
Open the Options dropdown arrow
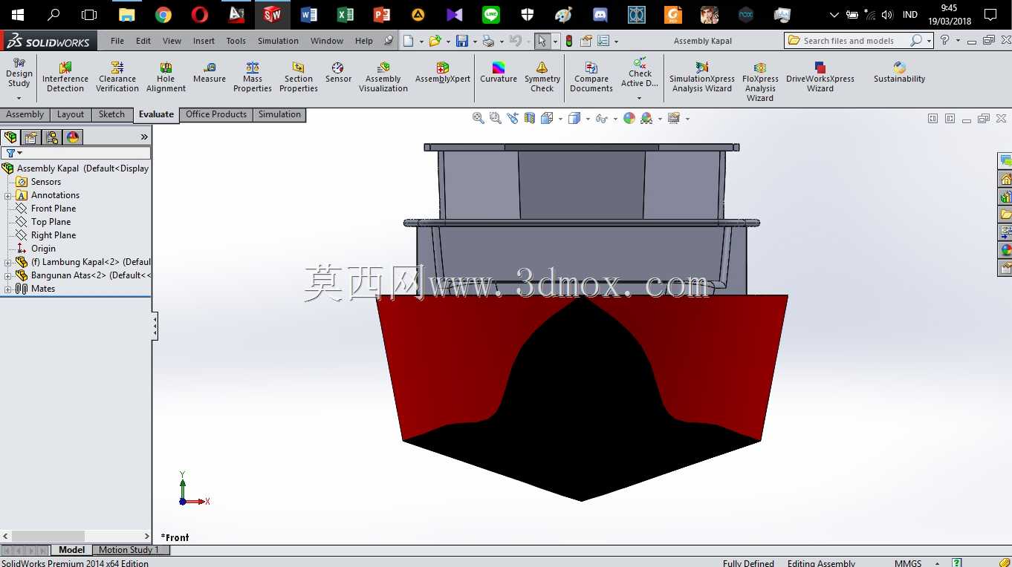click(x=616, y=42)
